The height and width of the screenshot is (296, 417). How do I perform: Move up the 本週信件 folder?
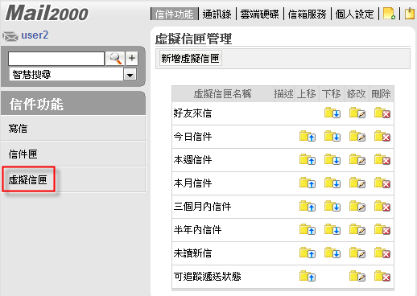[308, 160]
